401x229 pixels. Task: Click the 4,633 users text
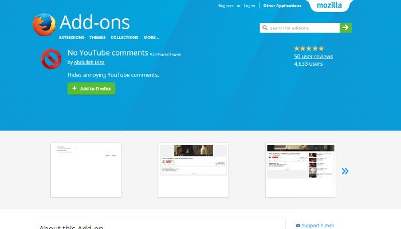tap(308, 64)
